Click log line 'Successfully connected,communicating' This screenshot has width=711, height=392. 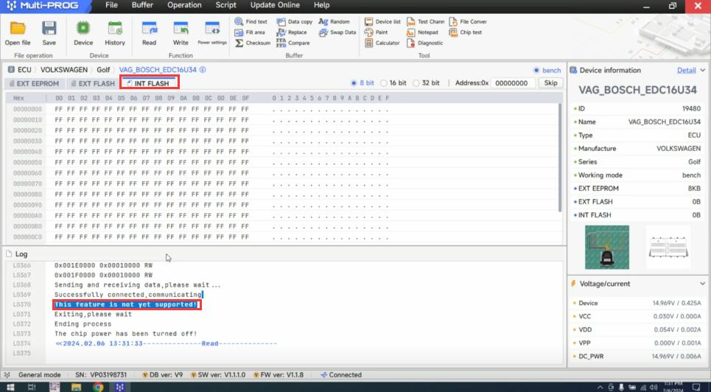click(128, 295)
